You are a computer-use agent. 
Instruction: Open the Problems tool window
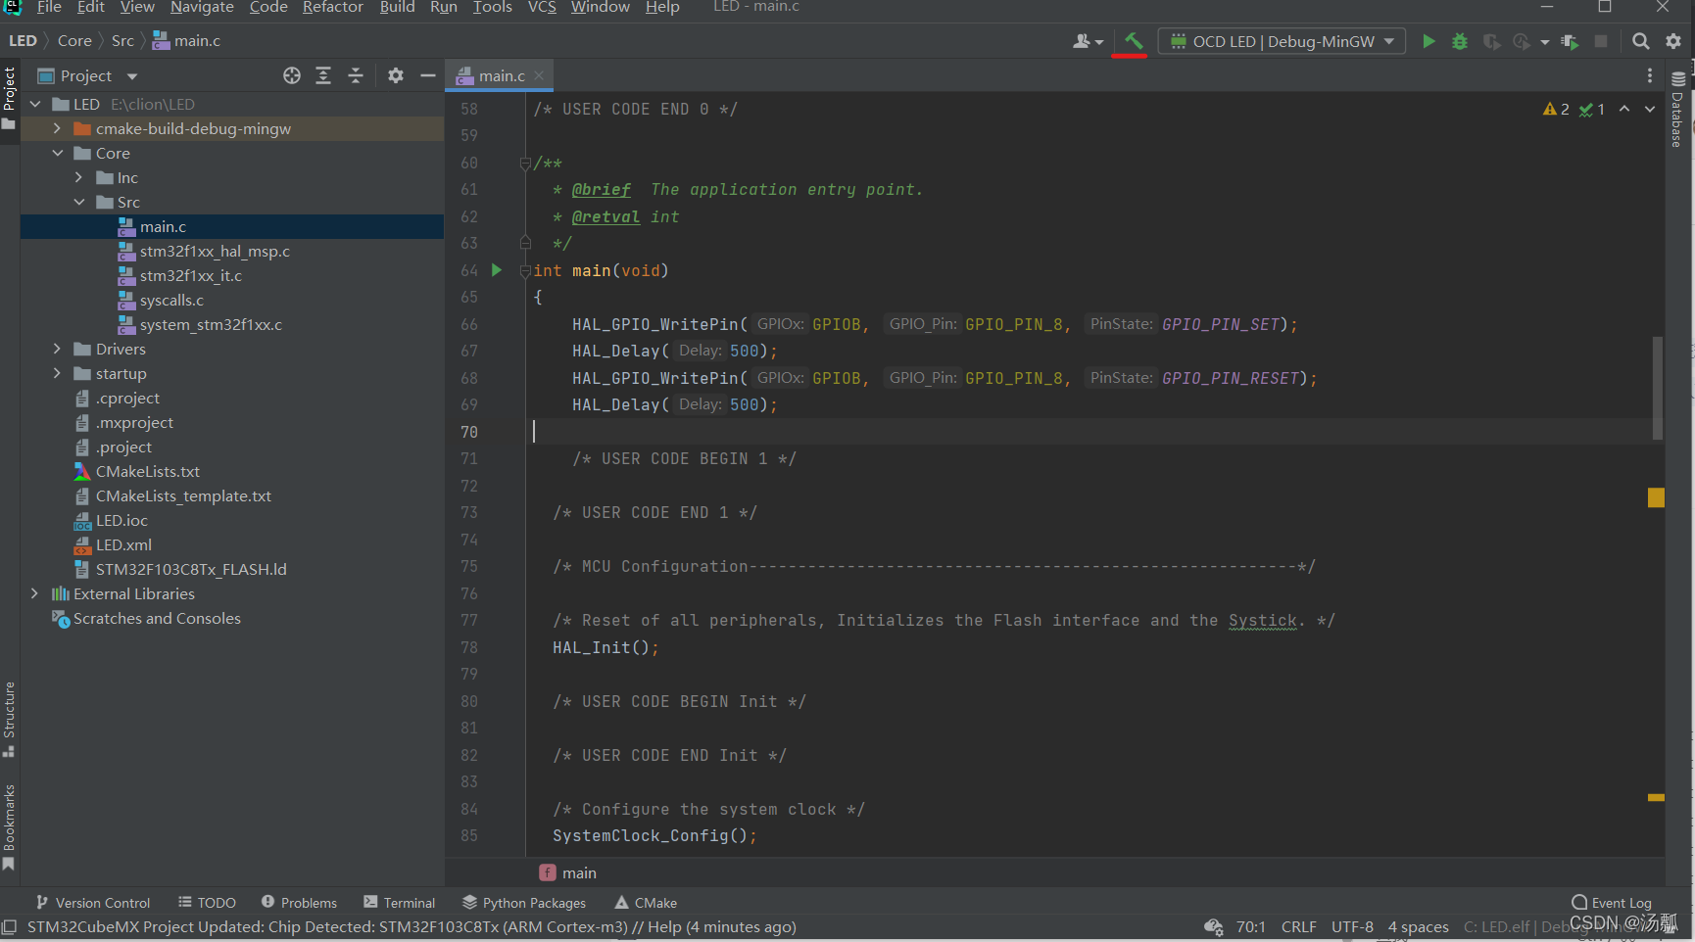(299, 902)
